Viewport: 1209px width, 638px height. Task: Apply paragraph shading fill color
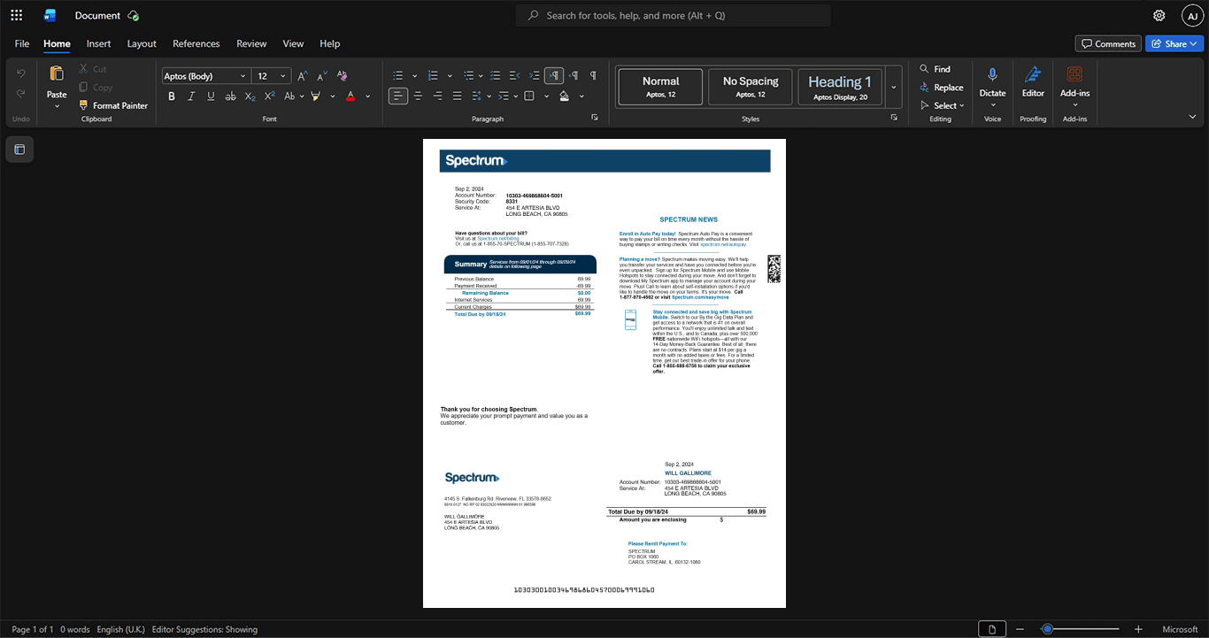(x=565, y=96)
